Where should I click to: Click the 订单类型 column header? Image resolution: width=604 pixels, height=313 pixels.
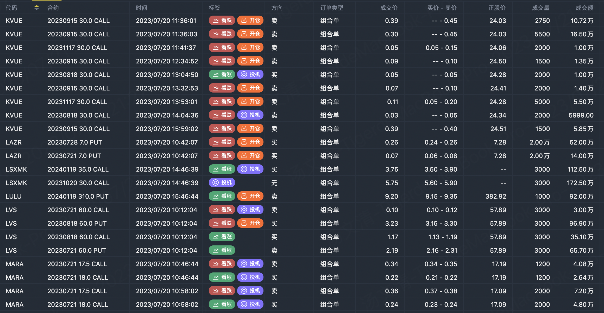coord(331,8)
